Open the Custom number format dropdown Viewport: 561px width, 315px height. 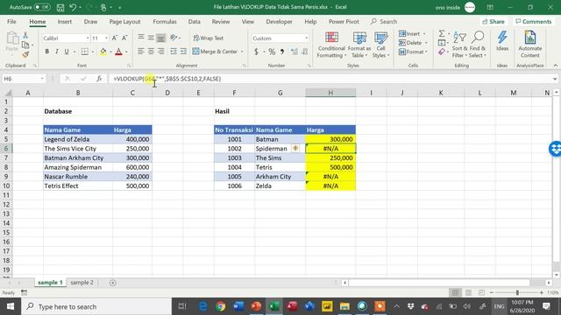(x=306, y=38)
